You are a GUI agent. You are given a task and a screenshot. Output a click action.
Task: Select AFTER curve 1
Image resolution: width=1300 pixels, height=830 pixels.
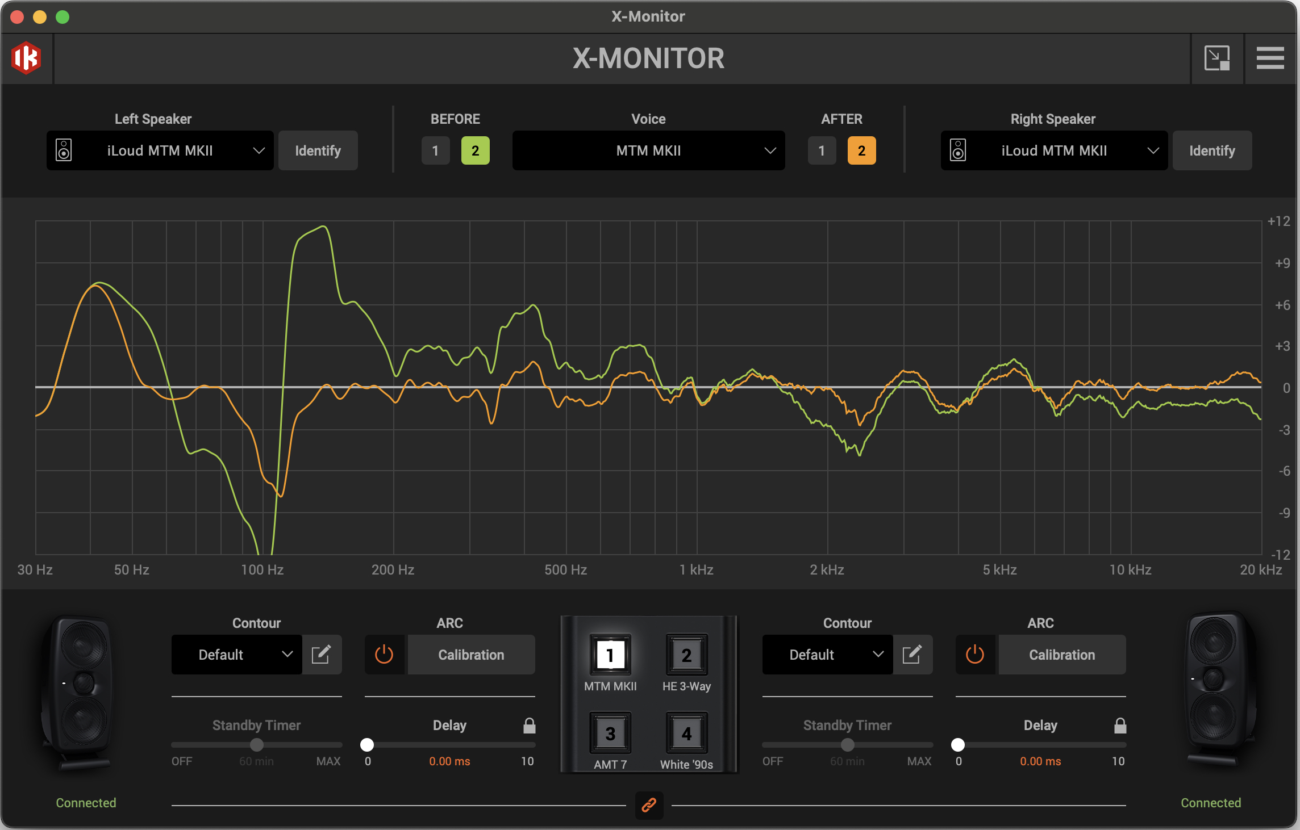(822, 150)
